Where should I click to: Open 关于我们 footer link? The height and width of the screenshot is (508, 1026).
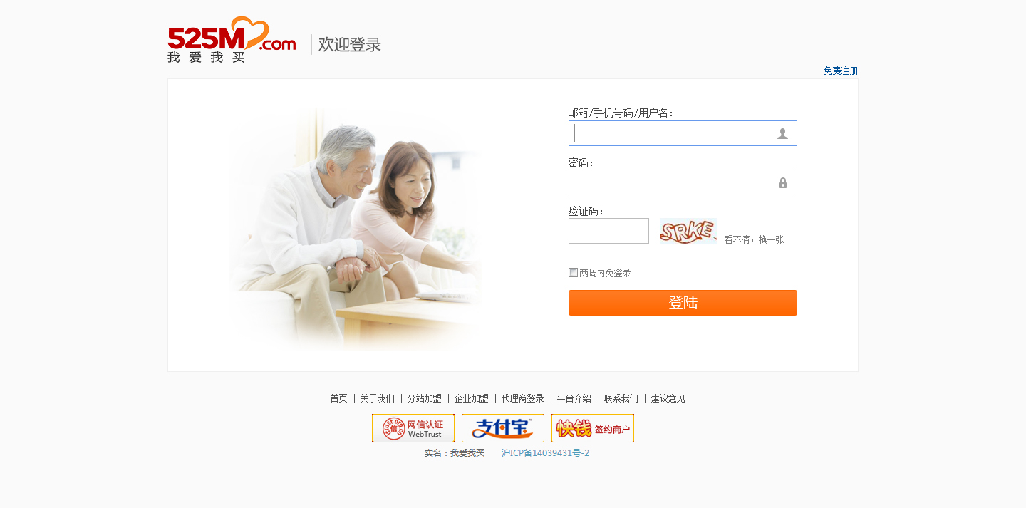[x=377, y=398]
